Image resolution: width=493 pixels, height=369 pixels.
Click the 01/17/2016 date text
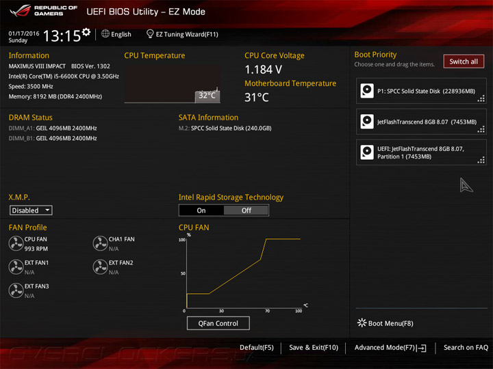click(24, 33)
